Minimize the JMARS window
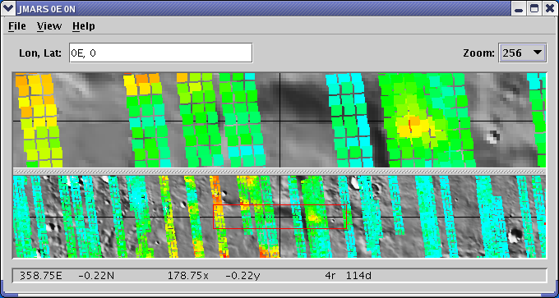The image size is (559, 298). (x=519, y=9)
